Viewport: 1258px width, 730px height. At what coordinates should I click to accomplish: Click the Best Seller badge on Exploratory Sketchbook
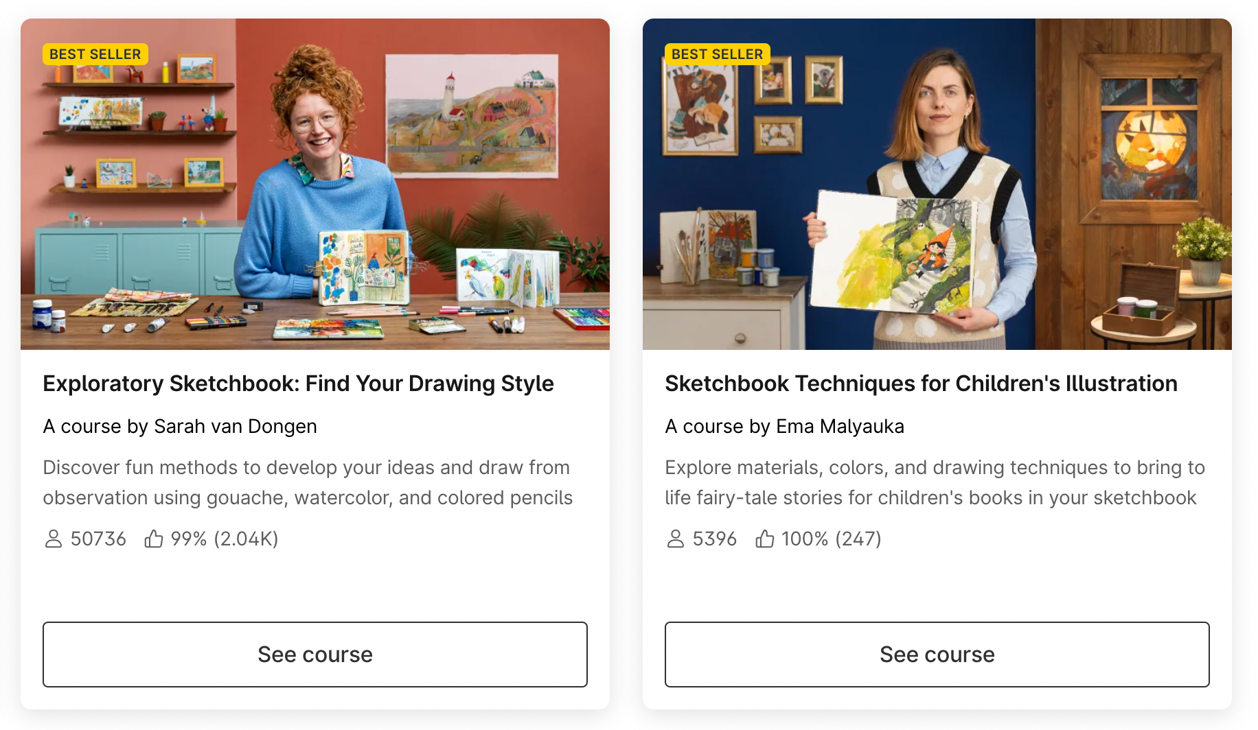(x=95, y=54)
